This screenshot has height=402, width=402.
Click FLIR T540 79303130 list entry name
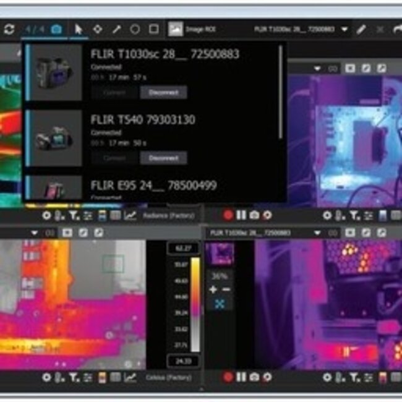point(143,120)
